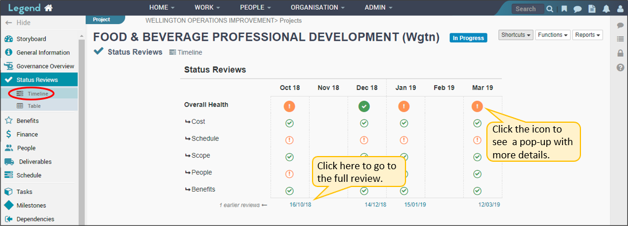Click Oct 18 Benefits status icon
Viewport: 628px width, 226px height.
290,191
